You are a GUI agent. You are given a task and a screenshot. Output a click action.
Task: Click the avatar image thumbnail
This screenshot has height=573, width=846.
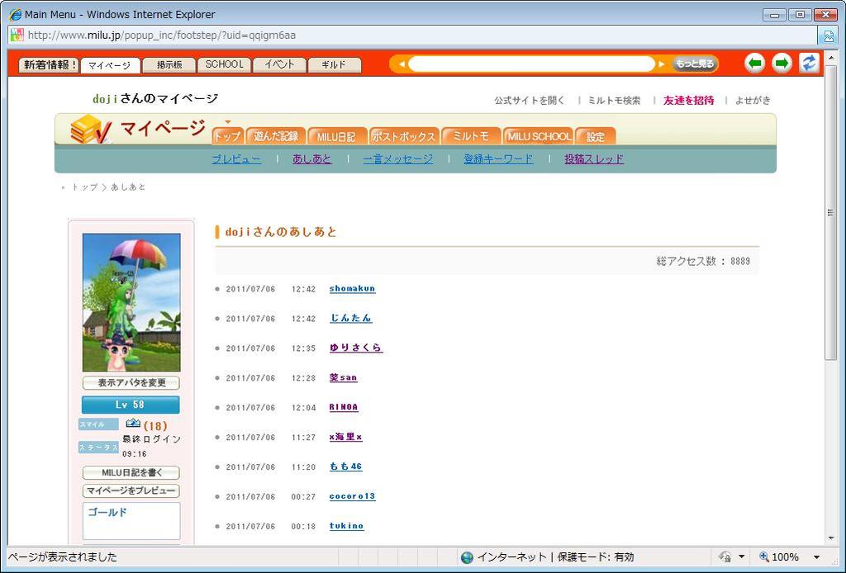(x=131, y=302)
